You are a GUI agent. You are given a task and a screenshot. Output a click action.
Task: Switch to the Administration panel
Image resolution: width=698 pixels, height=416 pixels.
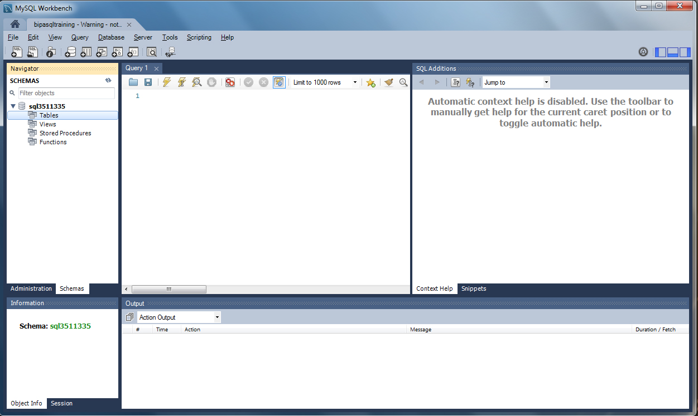tap(31, 288)
